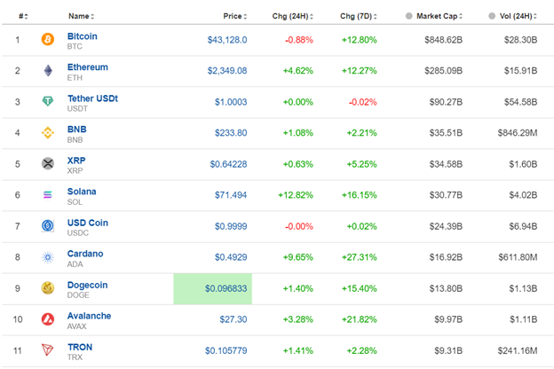554x369 pixels.
Task: Select Solana 24H change +12.82%
Action: (x=296, y=195)
